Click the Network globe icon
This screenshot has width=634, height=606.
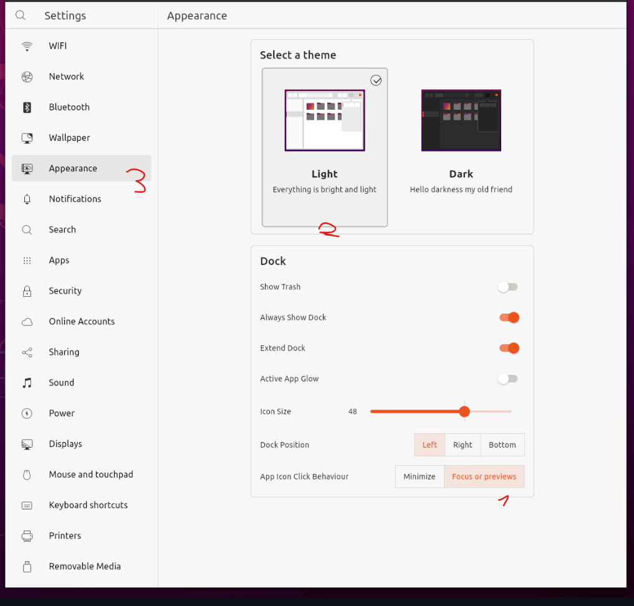point(27,77)
